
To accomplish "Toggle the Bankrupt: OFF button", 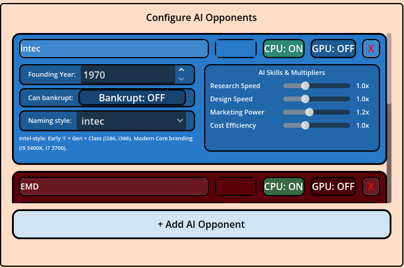I will click(x=132, y=98).
